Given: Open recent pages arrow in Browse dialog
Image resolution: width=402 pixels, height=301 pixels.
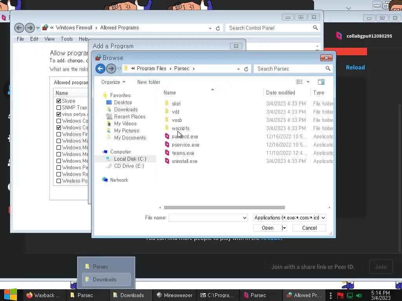Looking at the screenshot, I should point(119,69).
